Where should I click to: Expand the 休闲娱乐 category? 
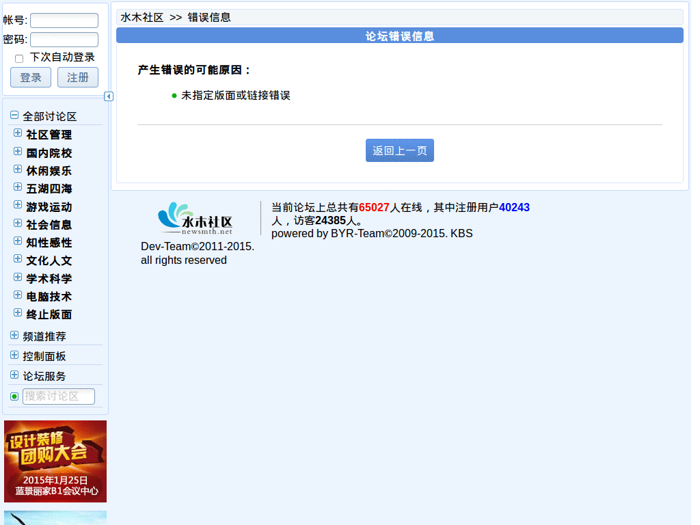[x=16, y=170]
